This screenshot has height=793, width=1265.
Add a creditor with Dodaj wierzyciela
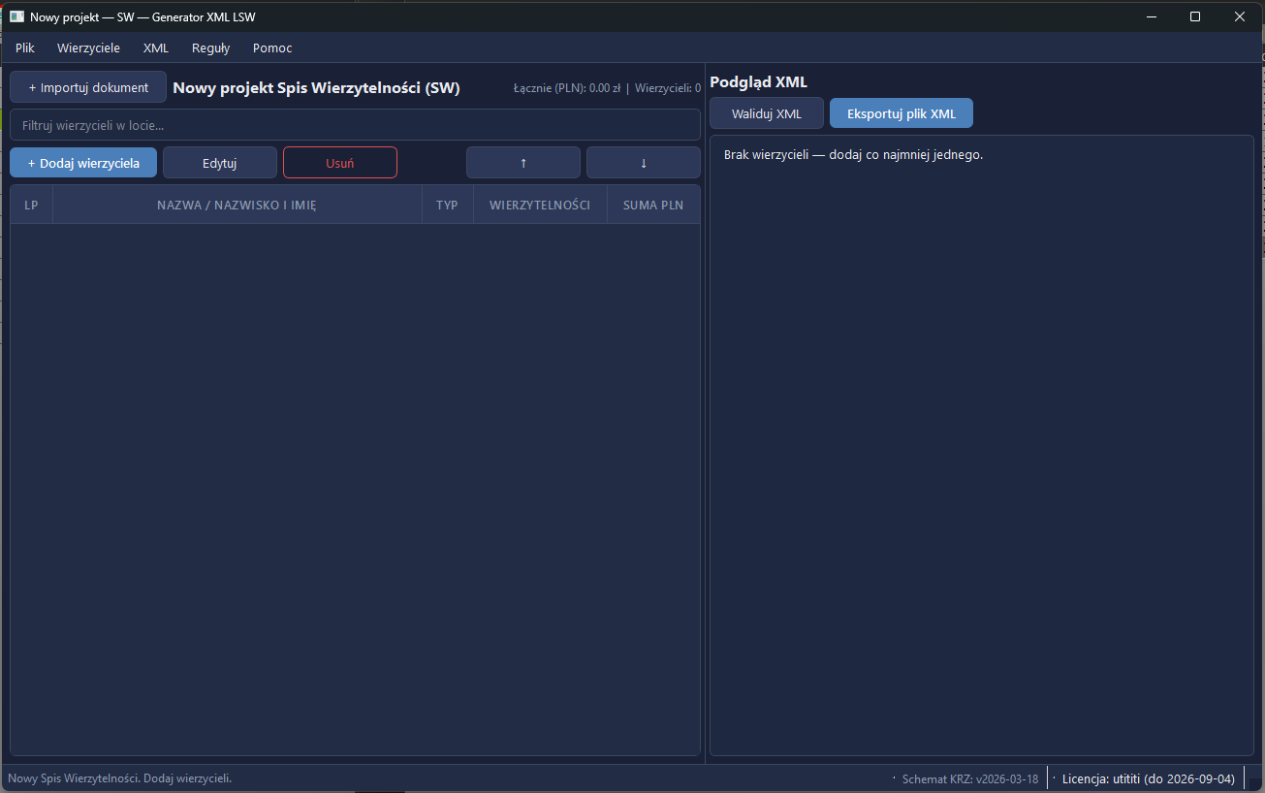click(x=83, y=163)
